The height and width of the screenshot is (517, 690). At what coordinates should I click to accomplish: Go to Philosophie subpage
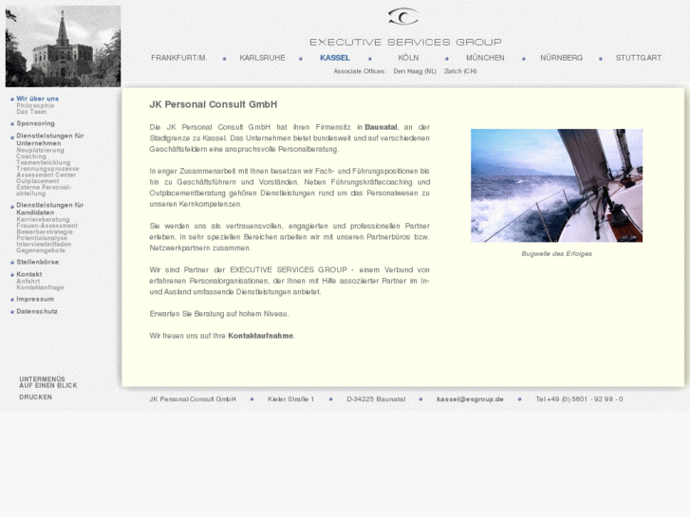pyautogui.click(x=36, y=105)
